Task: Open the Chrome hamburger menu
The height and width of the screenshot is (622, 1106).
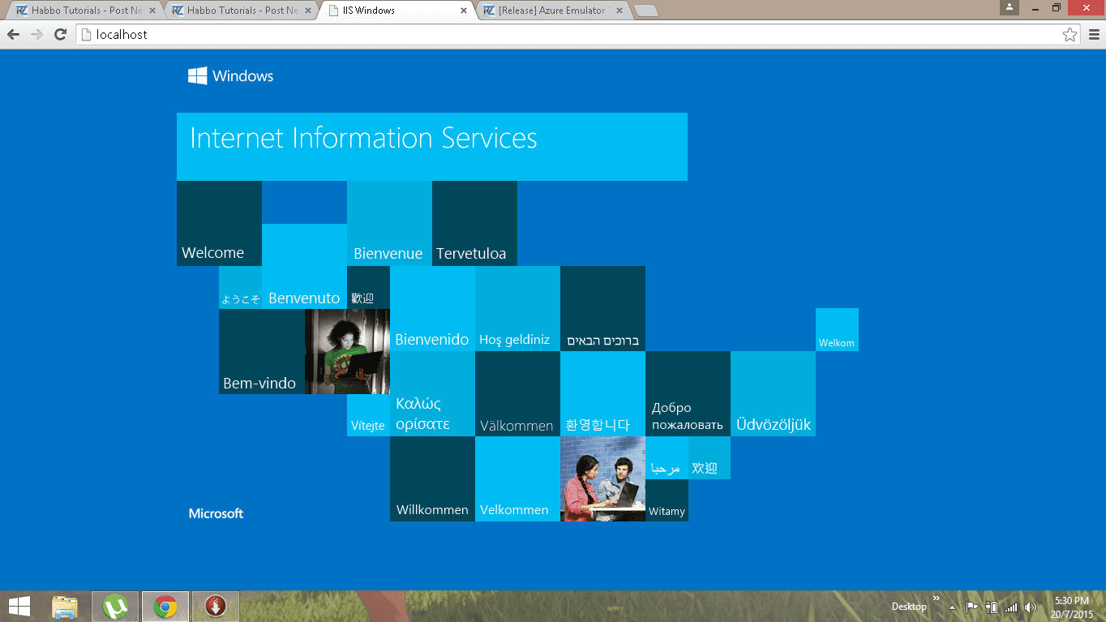Action: (x=1093, y=35)
